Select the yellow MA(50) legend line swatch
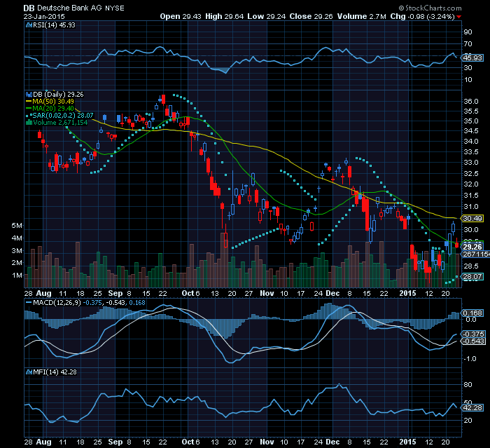Screen dimensions: 490x448 click(x=29, y=102)
